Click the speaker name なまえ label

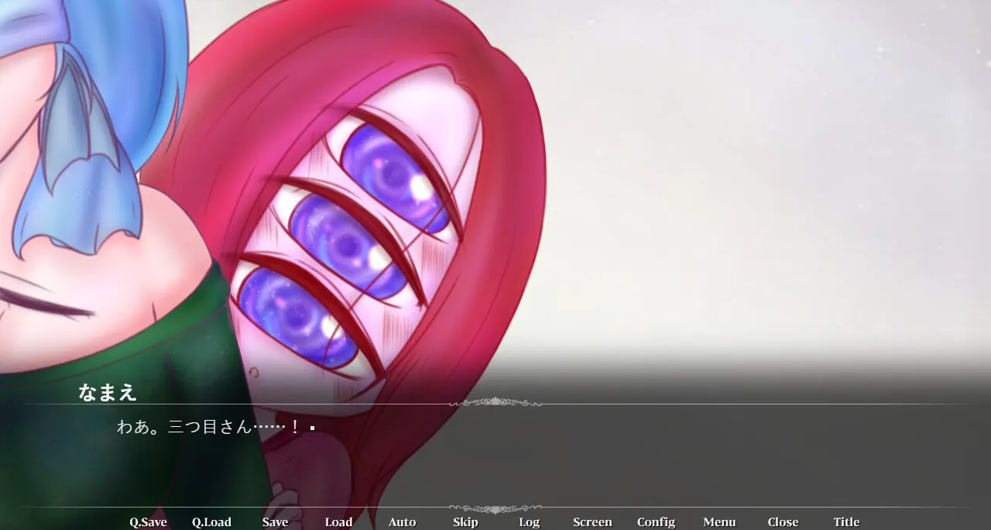108,392
